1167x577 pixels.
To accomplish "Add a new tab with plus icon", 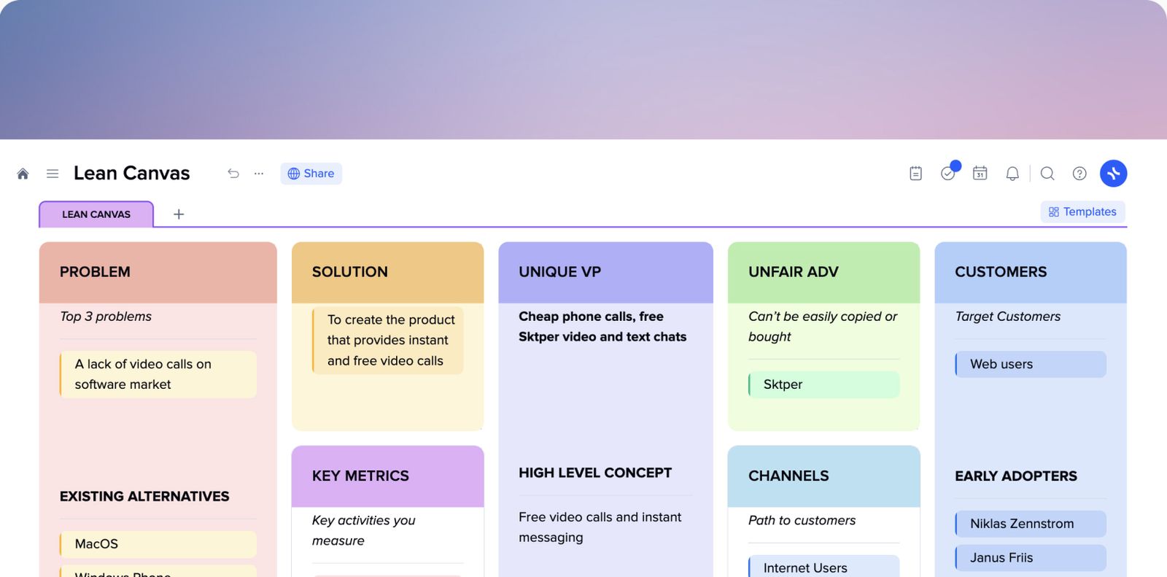I will point(179,214).
